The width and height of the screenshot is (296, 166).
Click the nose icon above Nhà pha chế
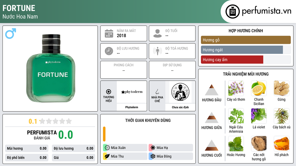click(x=157, y=92)
